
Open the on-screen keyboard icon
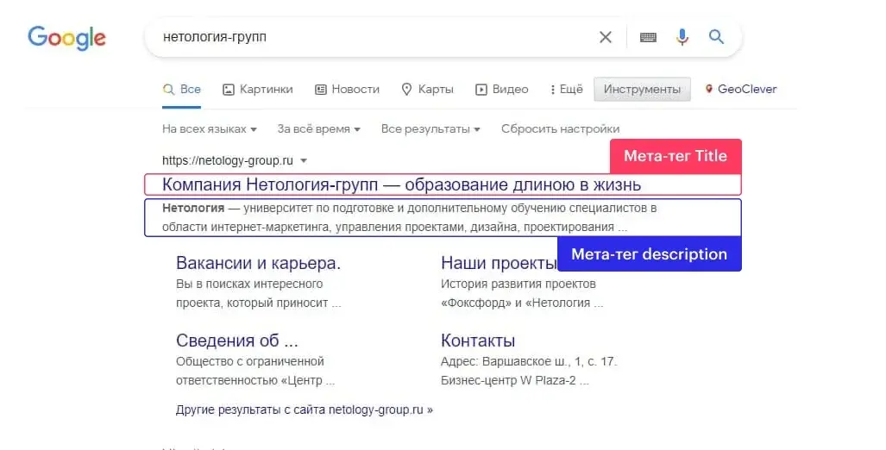(x=648, y=37)
